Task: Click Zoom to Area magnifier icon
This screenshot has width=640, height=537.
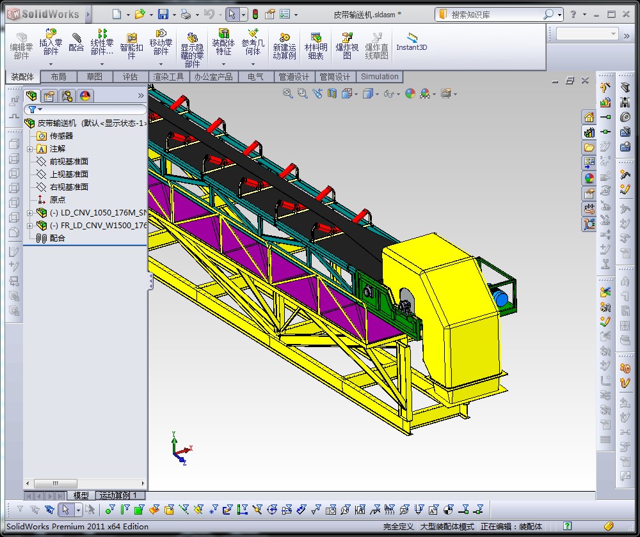Action: tap(303, 94)
